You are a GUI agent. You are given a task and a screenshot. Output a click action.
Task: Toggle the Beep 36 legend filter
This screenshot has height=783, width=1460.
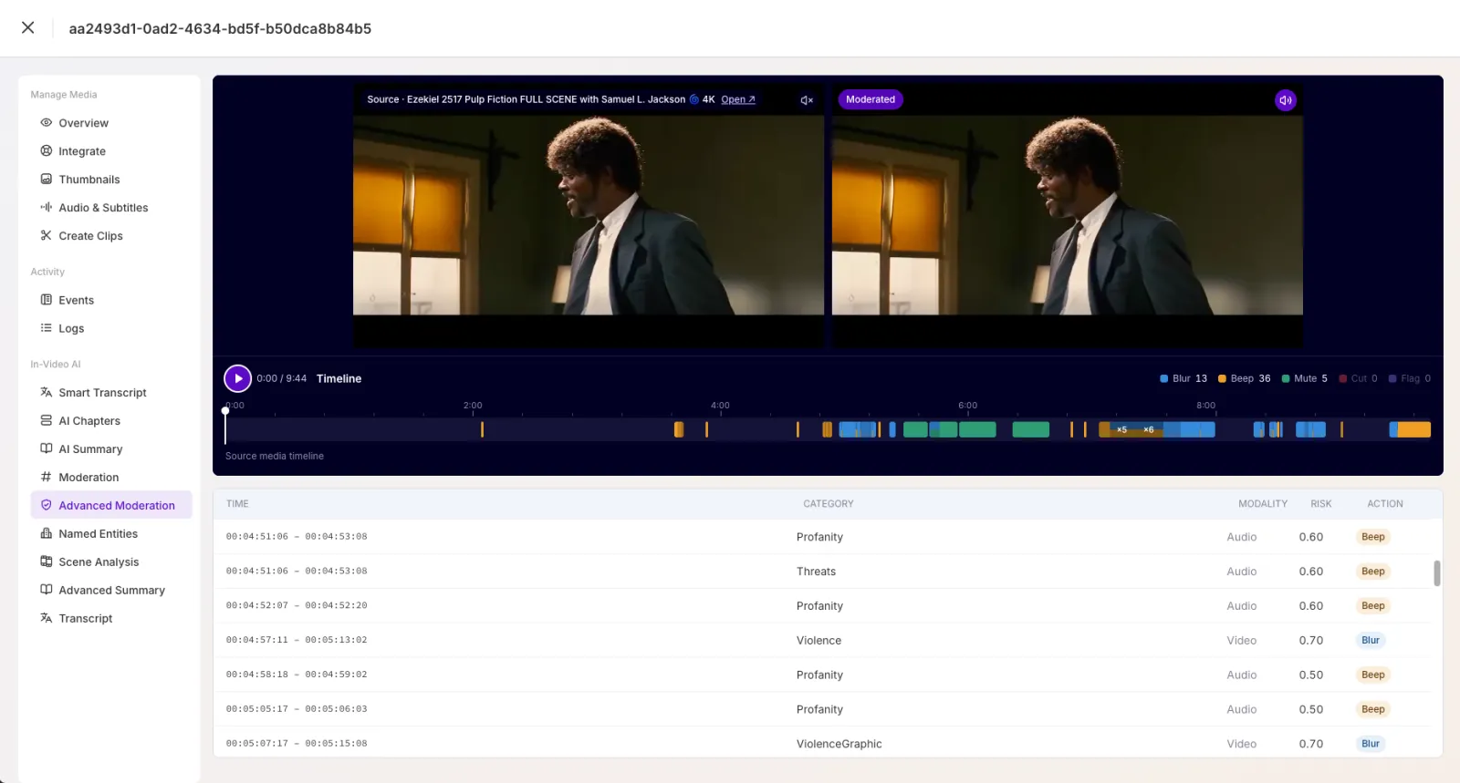click(x=1244, y=378)
